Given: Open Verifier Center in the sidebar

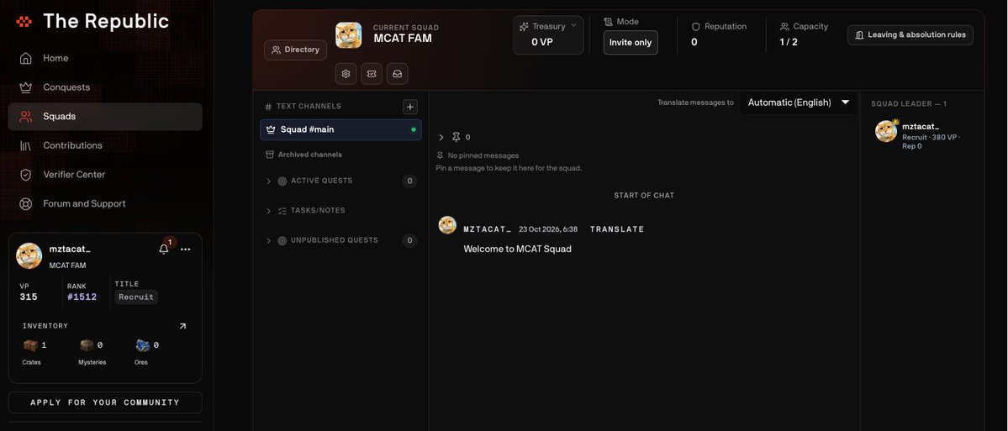Looking at the screenshot, I should 105,175.
